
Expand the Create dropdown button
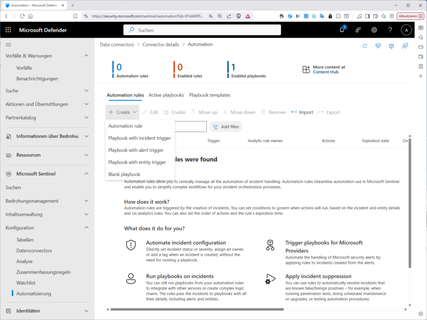[122, 112]
